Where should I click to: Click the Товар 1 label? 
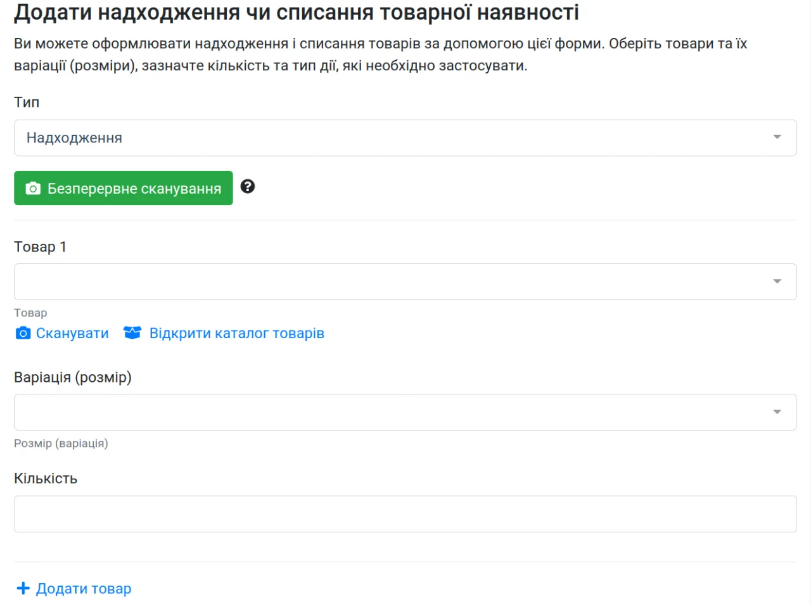40,247
